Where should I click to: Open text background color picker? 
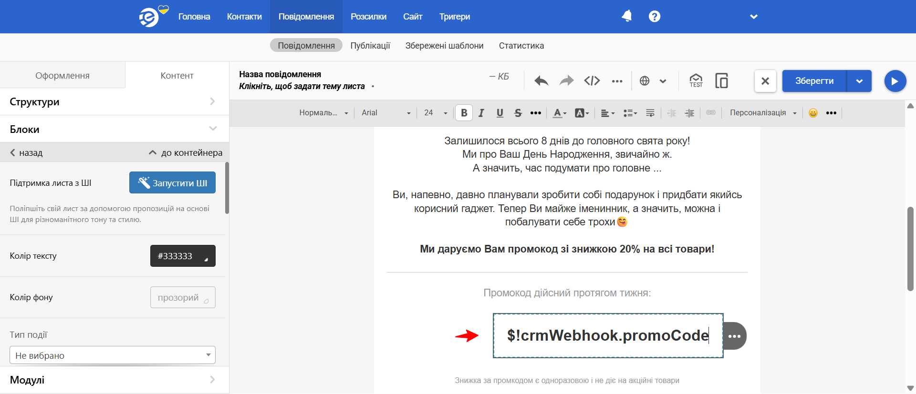[582, 113]
